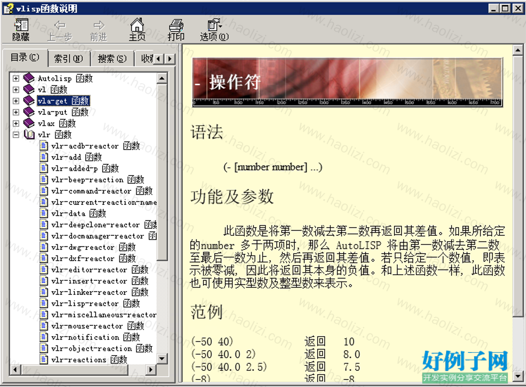Click the vlax 函数 book icon
Screen dimensions: 526x387
(x=29, y=123)
